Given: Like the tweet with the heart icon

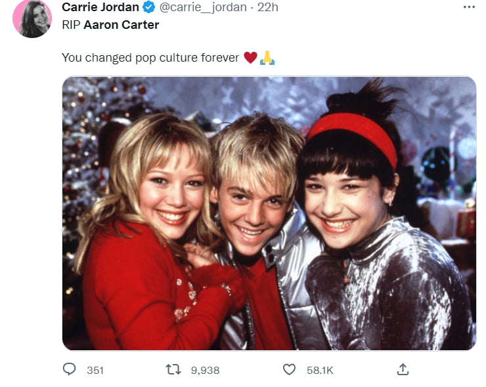Looking at the screenshot, I should [x=289, y=369].
